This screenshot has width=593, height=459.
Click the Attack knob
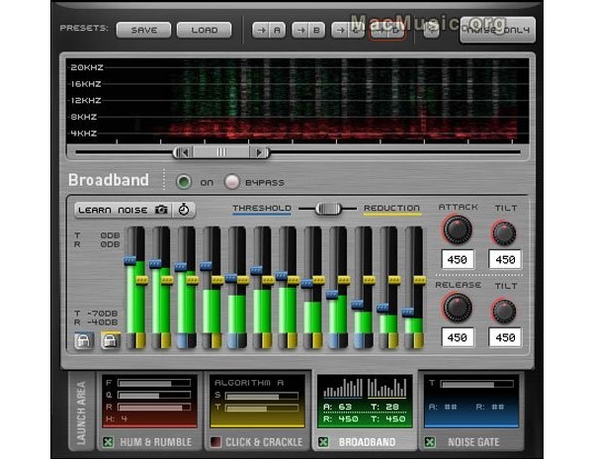pyautogui.click(x=458, y=229)
